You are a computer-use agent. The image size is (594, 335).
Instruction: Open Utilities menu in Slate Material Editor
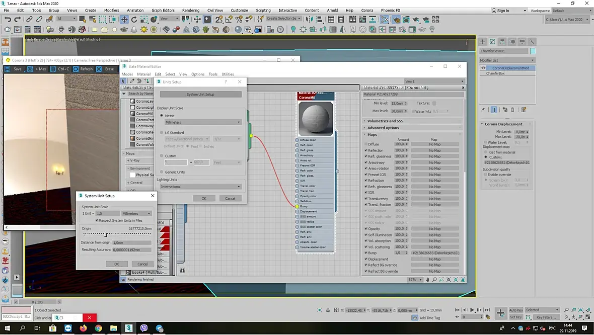[x=228, y=74]
